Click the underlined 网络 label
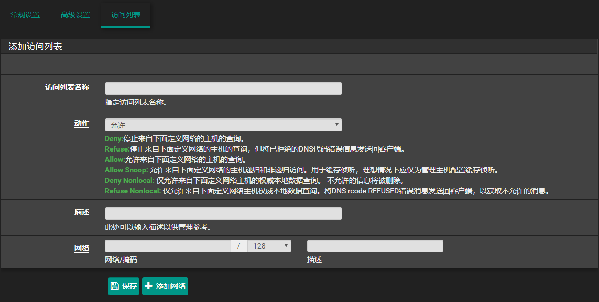 [81, 248]
